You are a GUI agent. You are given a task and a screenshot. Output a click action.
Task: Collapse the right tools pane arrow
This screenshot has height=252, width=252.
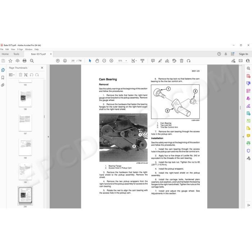243,137
